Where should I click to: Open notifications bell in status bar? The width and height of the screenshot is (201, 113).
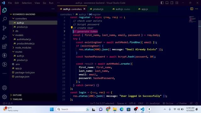tap(197, 103)
